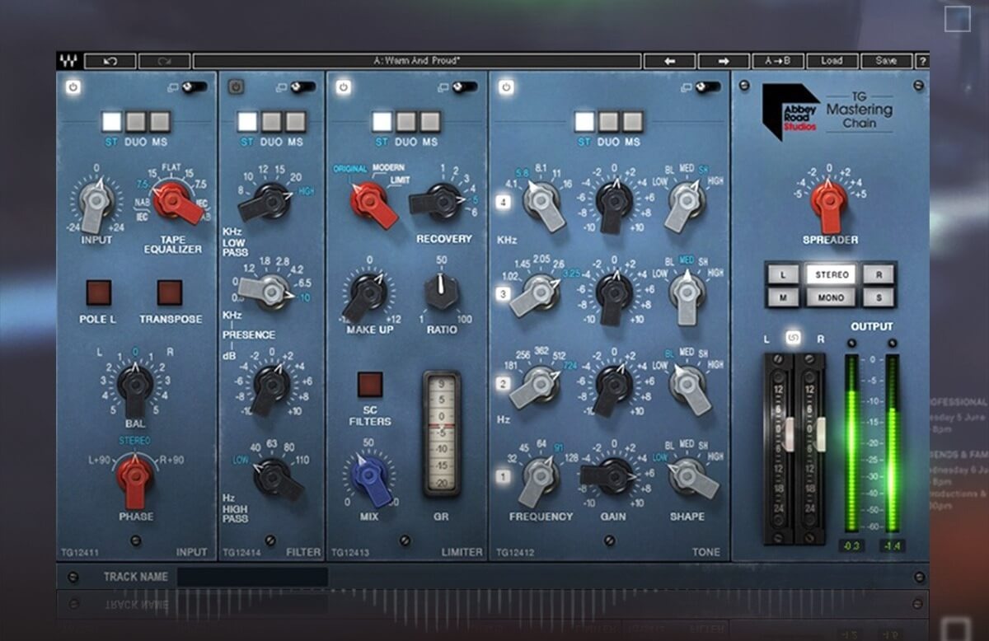Toggle the Limiter module power button
This screenshot has width=989, height=641.
pyautogui.click(x=344, y=87)
